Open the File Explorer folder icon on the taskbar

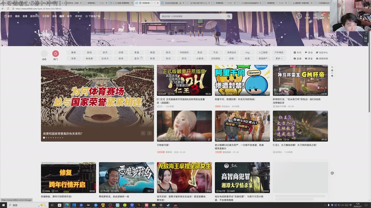154,205
